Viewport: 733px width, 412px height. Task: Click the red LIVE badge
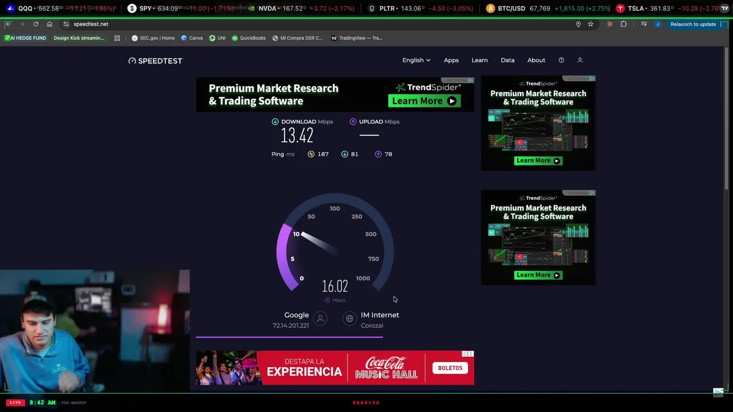point(15,403)
